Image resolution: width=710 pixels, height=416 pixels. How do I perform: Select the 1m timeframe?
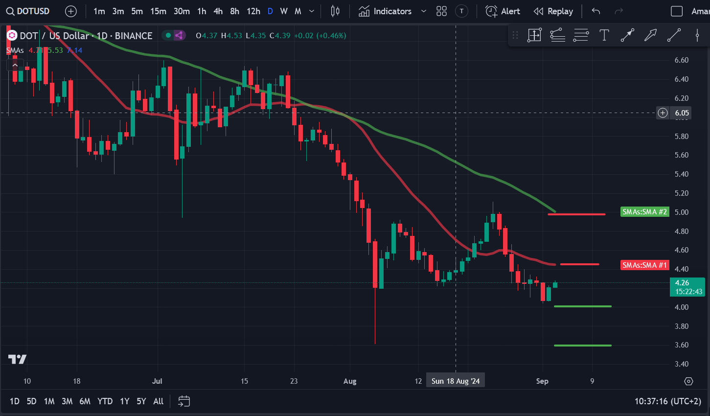(99, 11)
